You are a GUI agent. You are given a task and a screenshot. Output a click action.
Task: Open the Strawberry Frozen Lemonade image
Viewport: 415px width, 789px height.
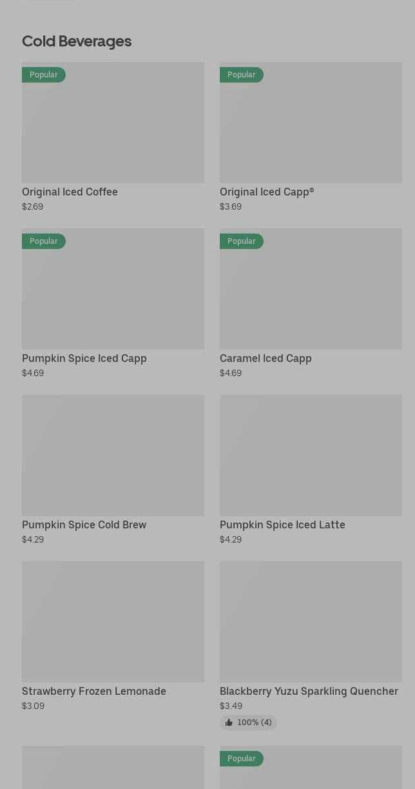113,622
